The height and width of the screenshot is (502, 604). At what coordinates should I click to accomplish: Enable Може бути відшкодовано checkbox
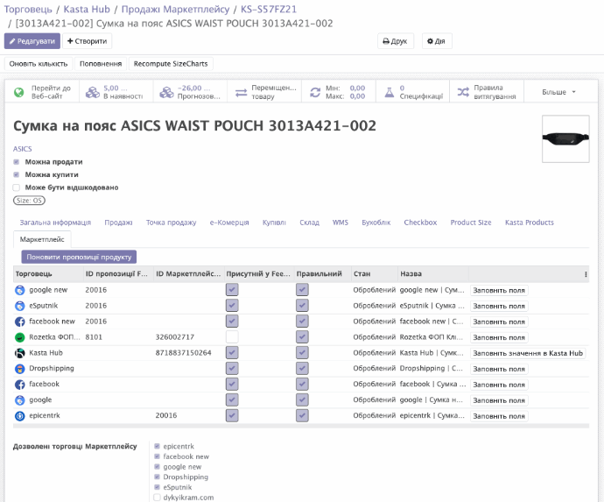(16, 187)
